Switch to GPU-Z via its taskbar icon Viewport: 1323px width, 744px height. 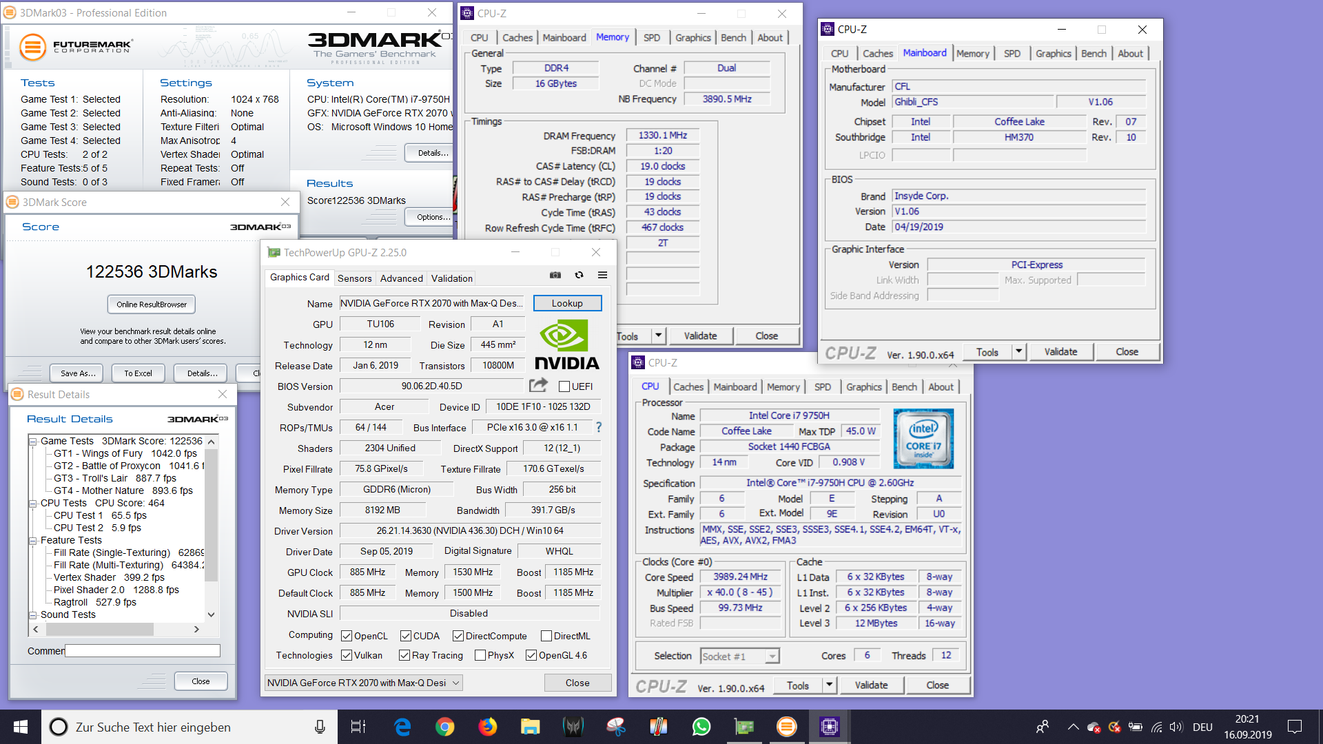click(744, 727)
